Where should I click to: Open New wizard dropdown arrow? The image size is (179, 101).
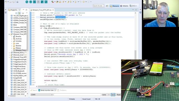[x=8, y=2]
